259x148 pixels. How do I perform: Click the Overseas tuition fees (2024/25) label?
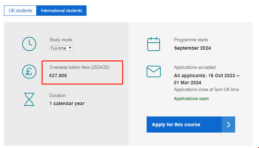pyautogui.click(x=79, y=67)
